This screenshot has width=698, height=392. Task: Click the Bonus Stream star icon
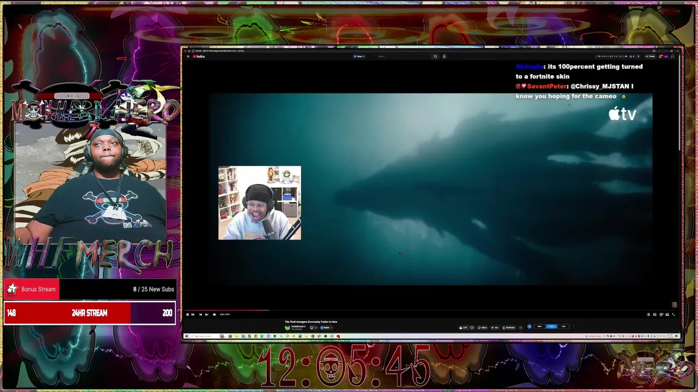[x=12, y=289]
